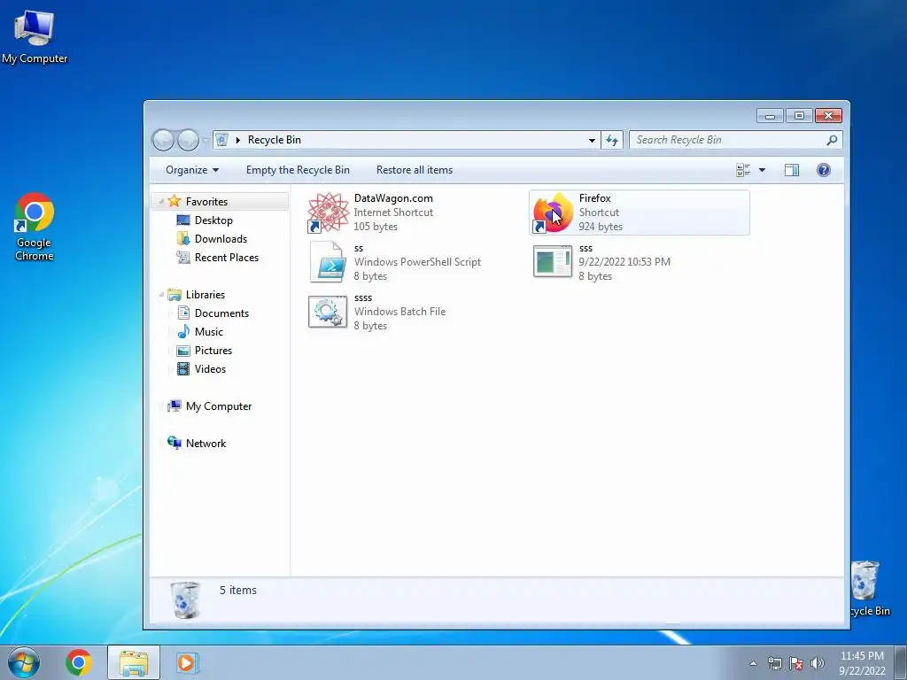Click Show desktop strip at taskbar end

[901, 662]
